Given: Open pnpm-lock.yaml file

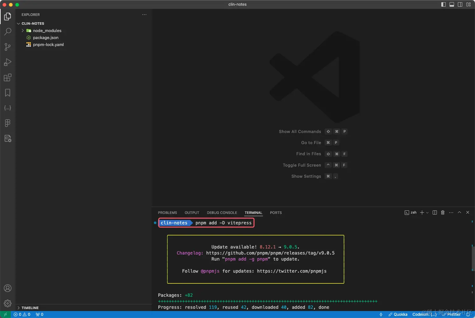Looking at the screenshot, I should [x=84, y=44].
